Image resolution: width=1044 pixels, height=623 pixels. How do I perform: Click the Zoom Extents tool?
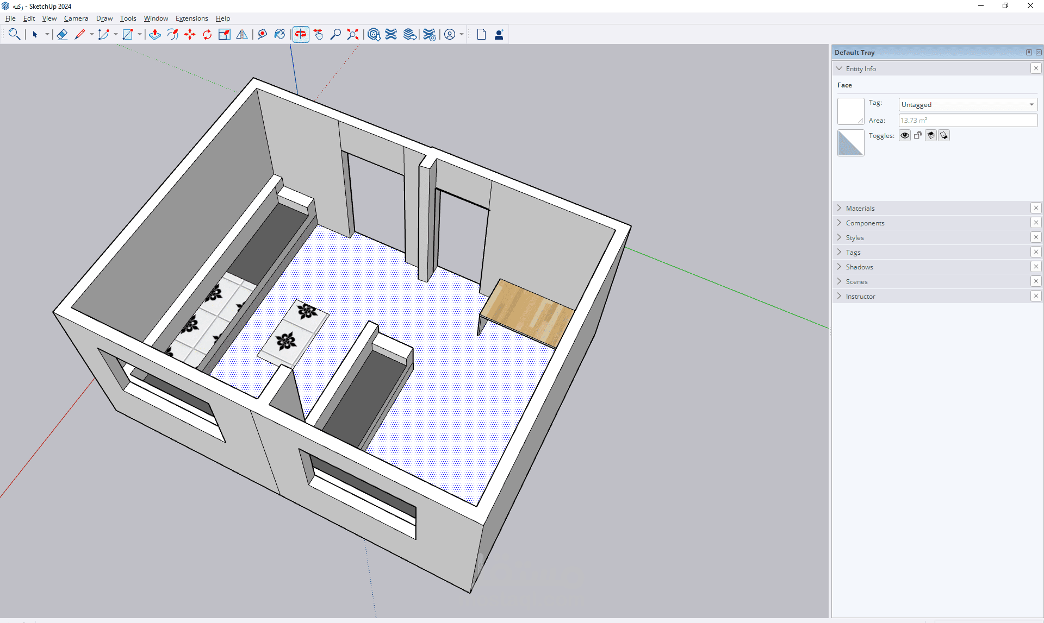[x=353, y=35]
